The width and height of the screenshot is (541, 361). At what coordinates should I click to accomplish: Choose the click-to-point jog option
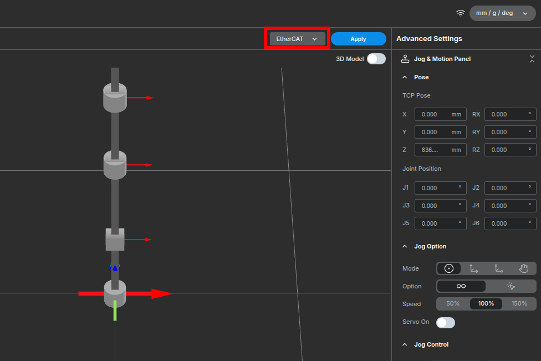[x=511, y=286]
